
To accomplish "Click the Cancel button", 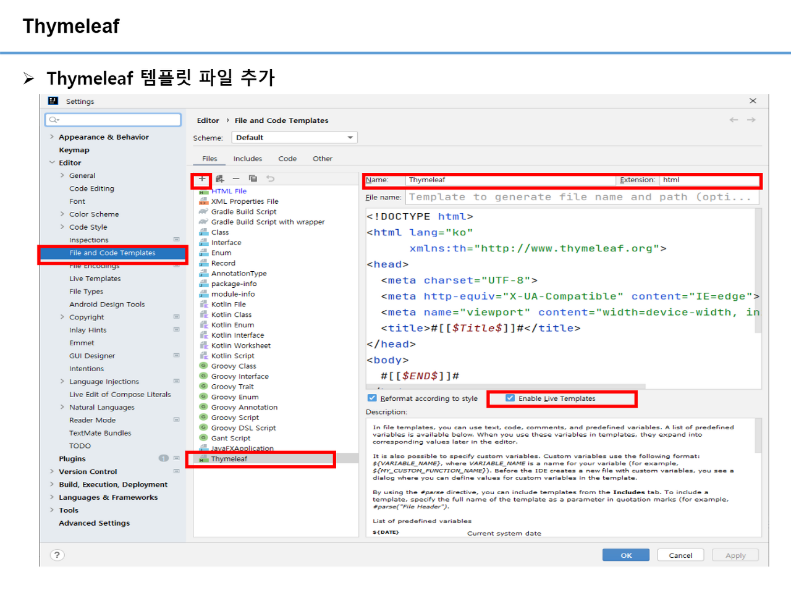I will coord(680,555).
